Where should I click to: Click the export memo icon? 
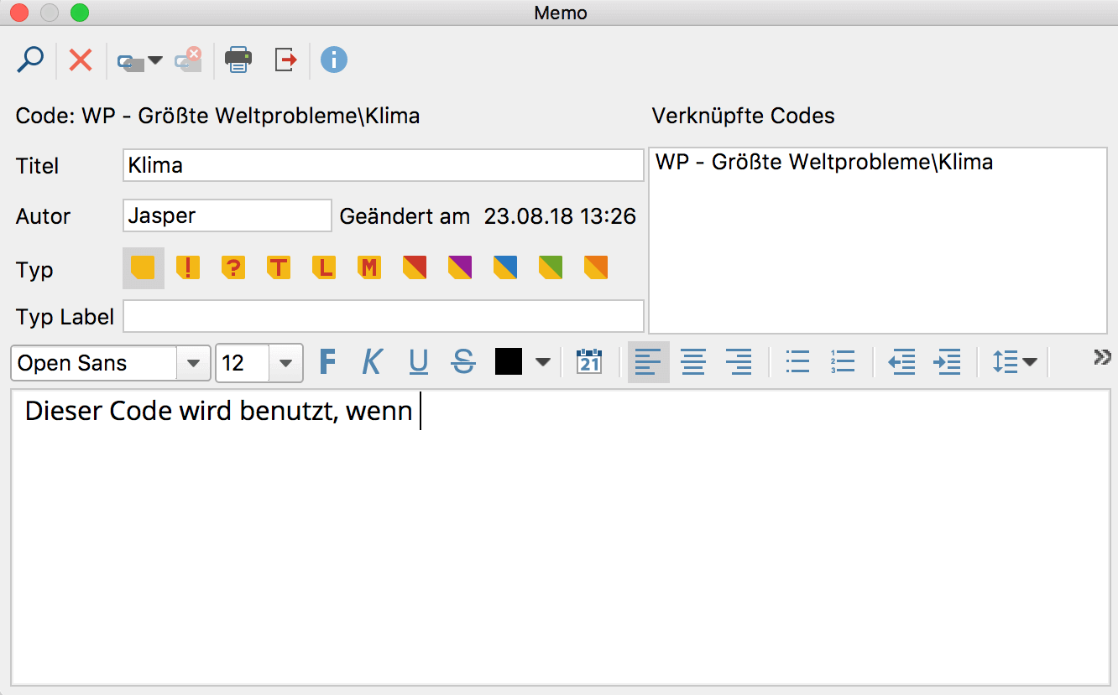[x=286, y=60]
